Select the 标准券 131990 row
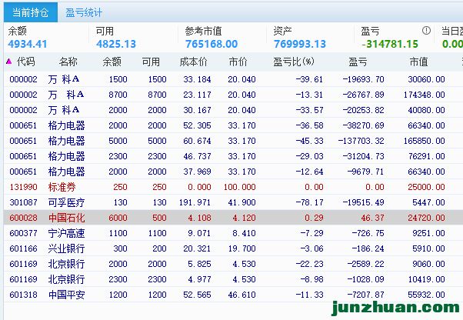Screen dimensions: 463x320 tap(233, 187)
